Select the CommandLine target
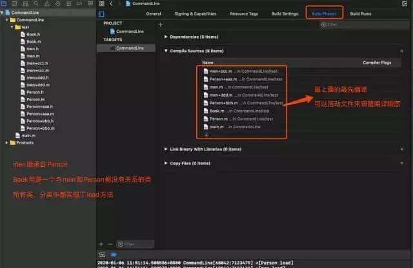413x268 pixels. 126,48
